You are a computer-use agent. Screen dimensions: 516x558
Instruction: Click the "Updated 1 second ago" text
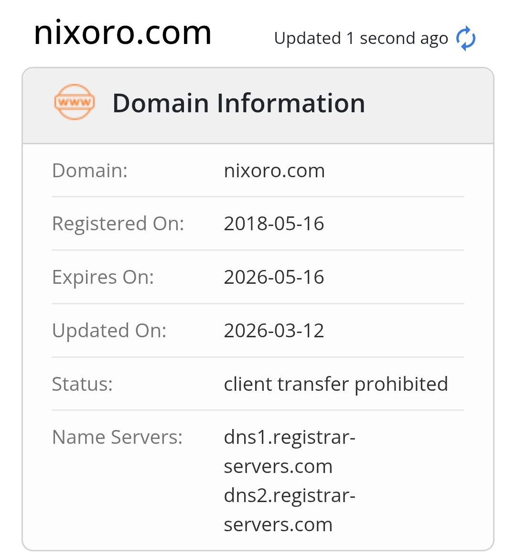click(361, 39)
